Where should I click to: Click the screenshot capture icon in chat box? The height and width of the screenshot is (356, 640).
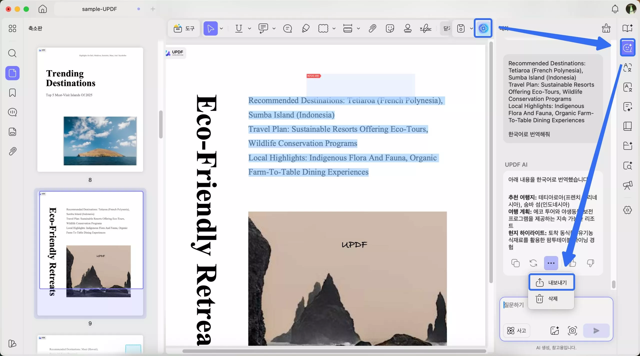(x=572, y=330)
